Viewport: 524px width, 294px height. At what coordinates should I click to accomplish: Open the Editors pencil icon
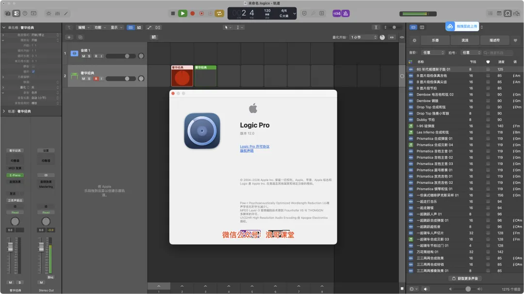tap(66, 14)
